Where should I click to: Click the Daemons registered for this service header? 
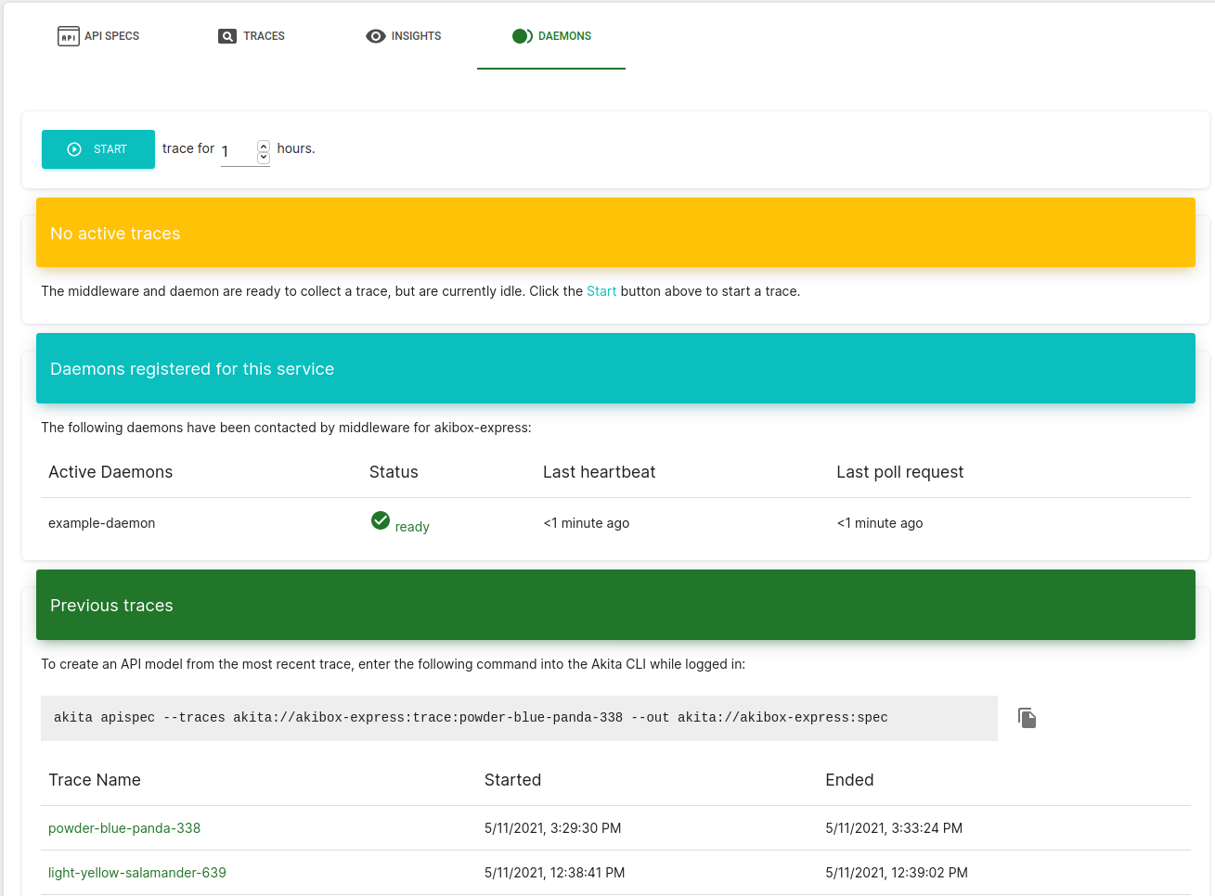(x=615, y=368)
